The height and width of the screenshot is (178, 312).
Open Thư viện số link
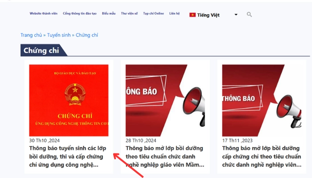click(129, 13)
